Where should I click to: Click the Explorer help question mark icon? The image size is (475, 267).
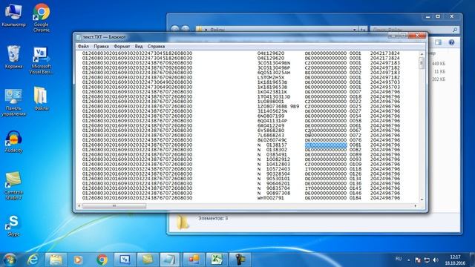[451, 42]
